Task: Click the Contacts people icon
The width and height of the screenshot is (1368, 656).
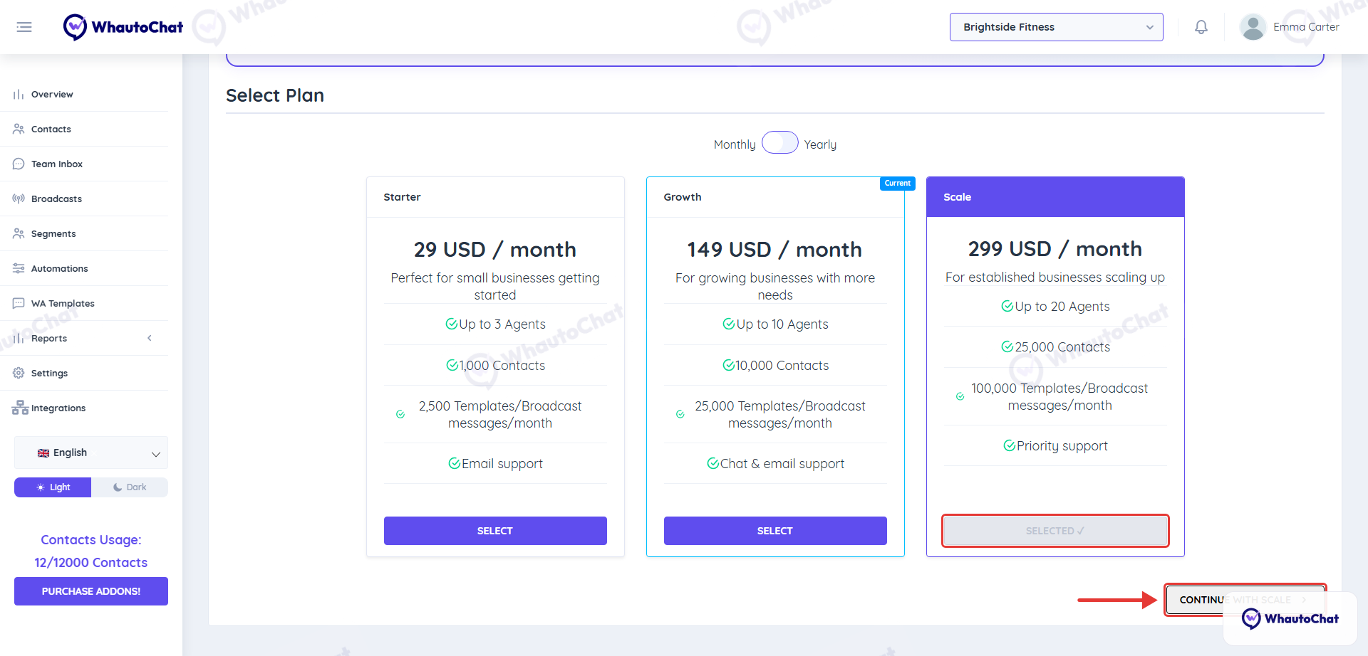Action: (x=19, y=129)
